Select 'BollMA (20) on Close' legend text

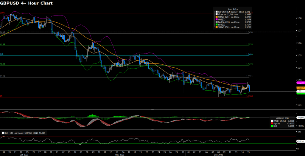pos(229,22)
